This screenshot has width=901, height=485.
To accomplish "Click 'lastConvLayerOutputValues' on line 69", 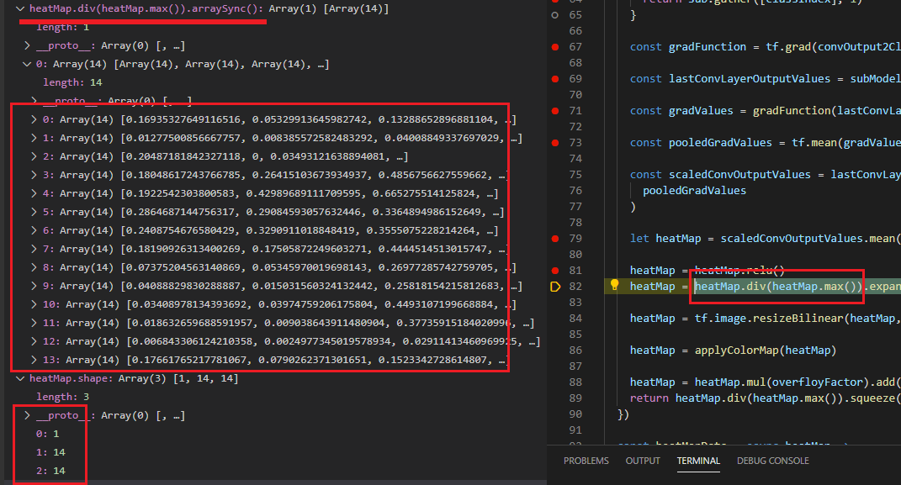I will click(750, 79).
